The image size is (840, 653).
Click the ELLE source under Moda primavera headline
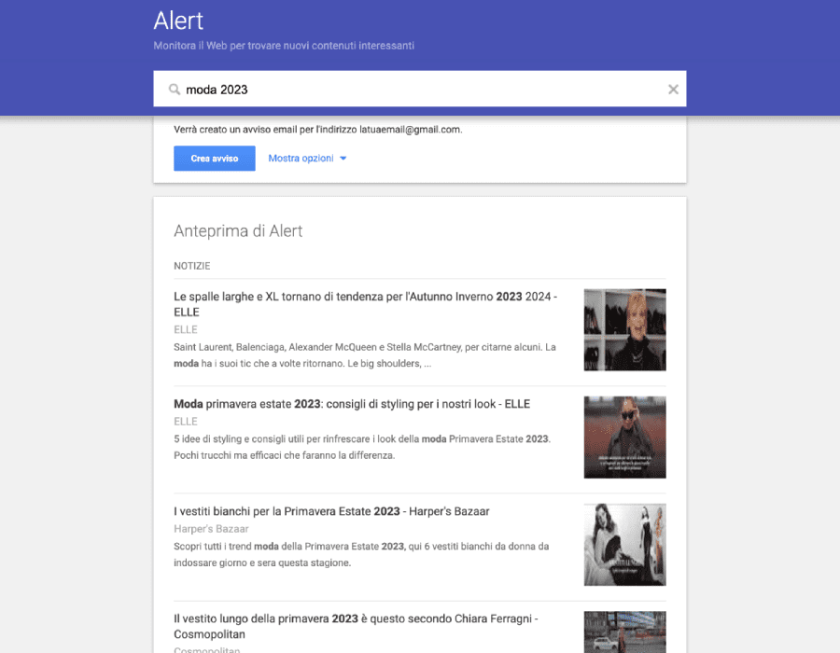point(186,422)
